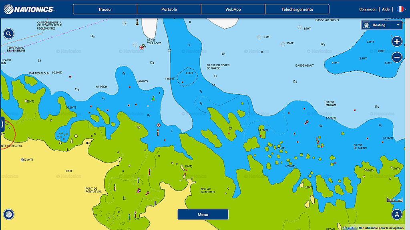
Task: Click the circled red cross marker near Basse Mingam
Action: click(x=307, y=122)
